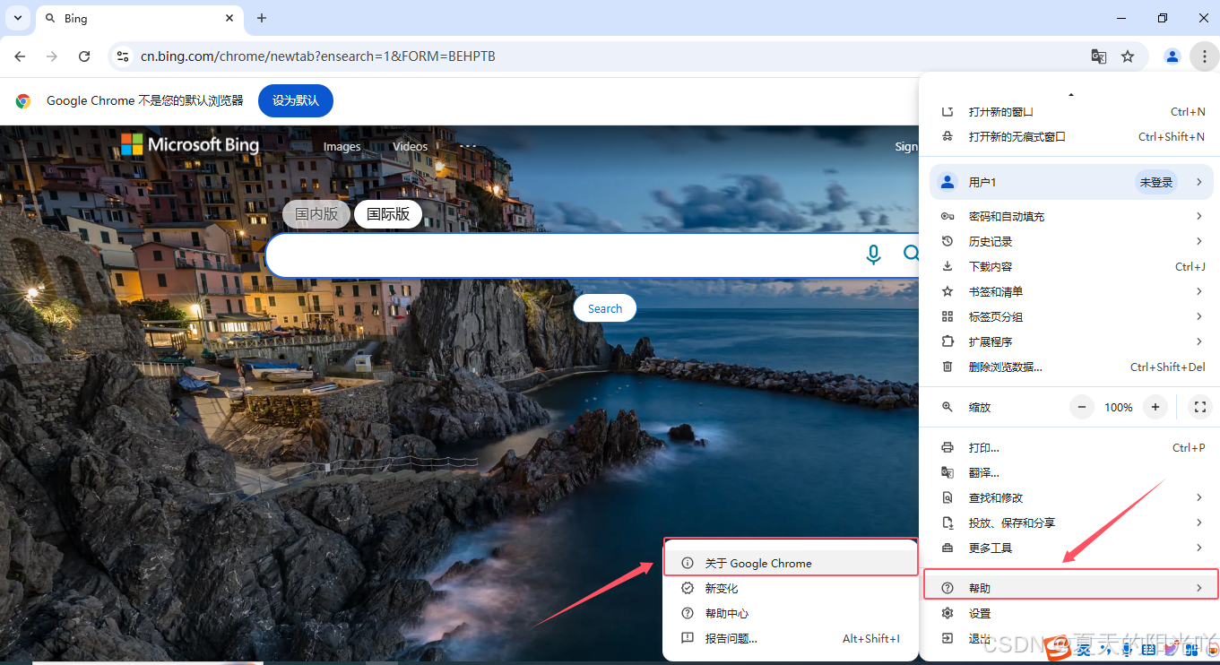Click the scroll up arrow atop Chrome menu

coord(1070,94)
